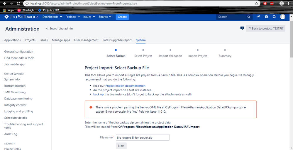Open the Audit Log page
Image resolution: width=293 pixels, height=150 pixels.
point(11,134)
